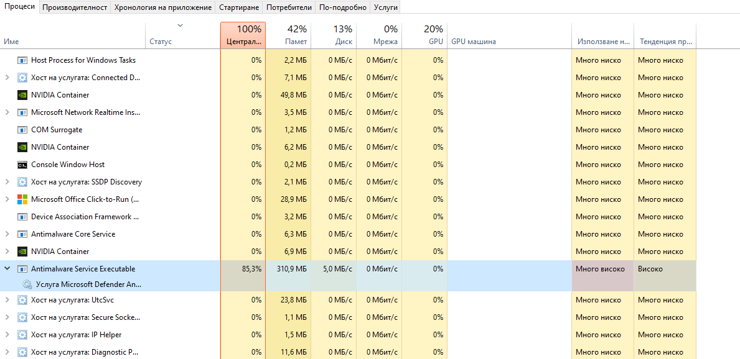Expand Хост на услугата: Diagnostic P... row

[x=7, y=352]
